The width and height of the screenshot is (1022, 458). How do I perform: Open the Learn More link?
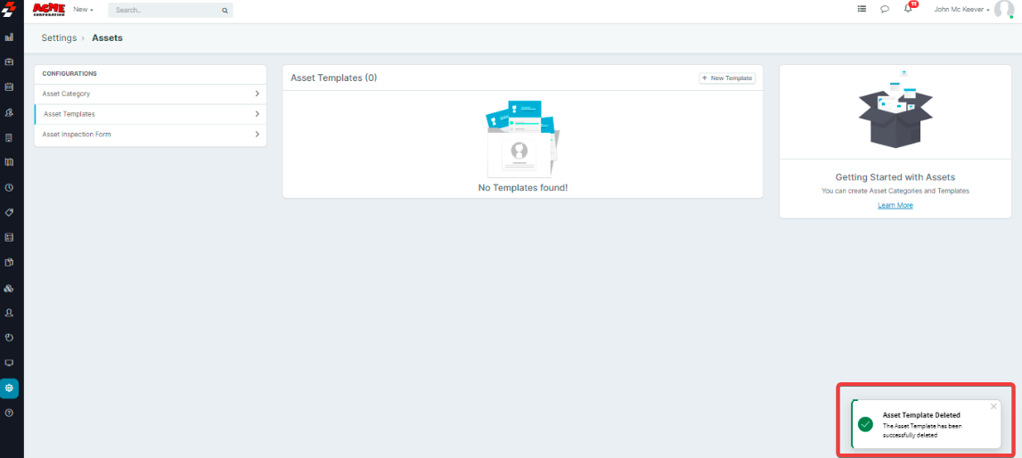click(895, 205)
